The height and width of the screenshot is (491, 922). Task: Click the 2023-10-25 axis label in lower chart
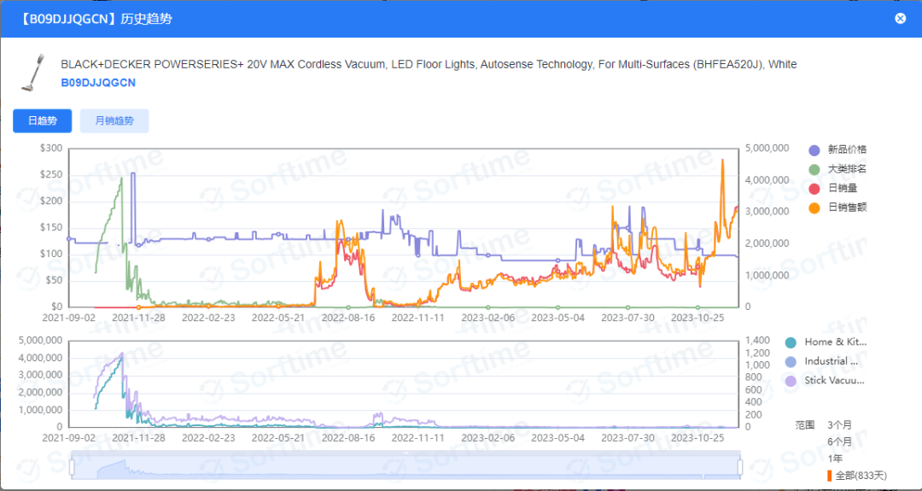[x=697, y=438]
